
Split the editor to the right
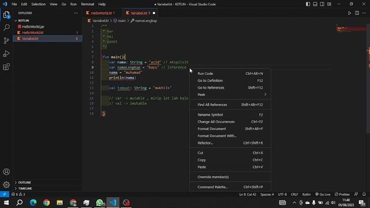tap(357, 13)
